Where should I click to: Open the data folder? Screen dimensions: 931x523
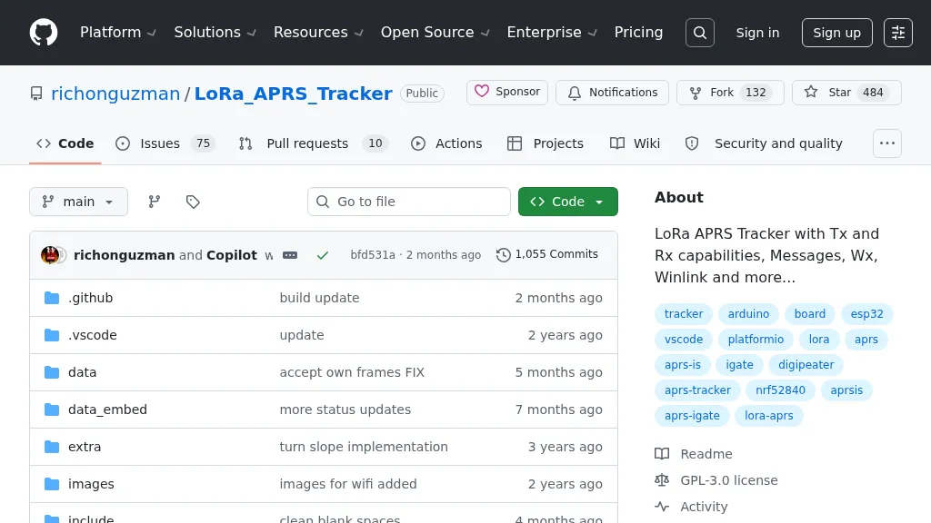(x=82, y=372)
